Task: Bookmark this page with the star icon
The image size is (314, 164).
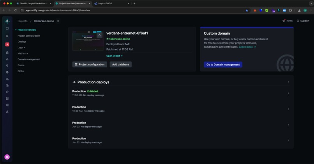Action: pyautogui.click(x=247, y=11)
